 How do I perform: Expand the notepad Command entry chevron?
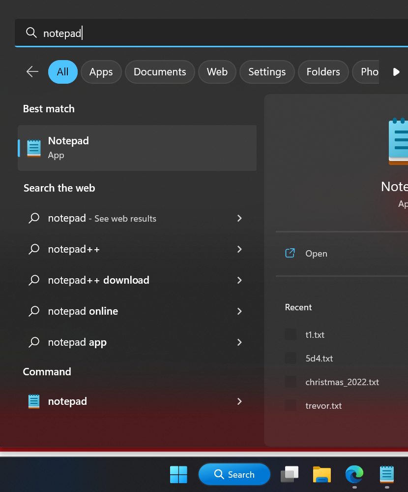(x=239, y=401)
